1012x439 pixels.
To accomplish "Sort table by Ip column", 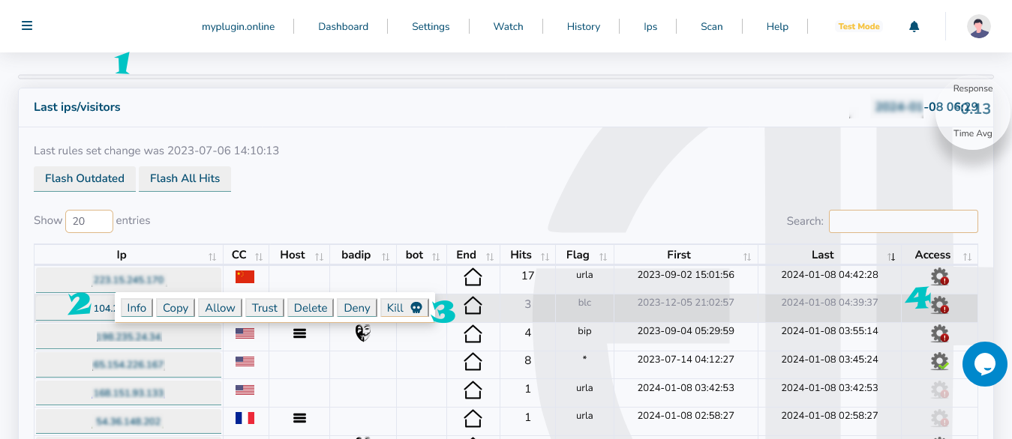I will coord(128,255).
